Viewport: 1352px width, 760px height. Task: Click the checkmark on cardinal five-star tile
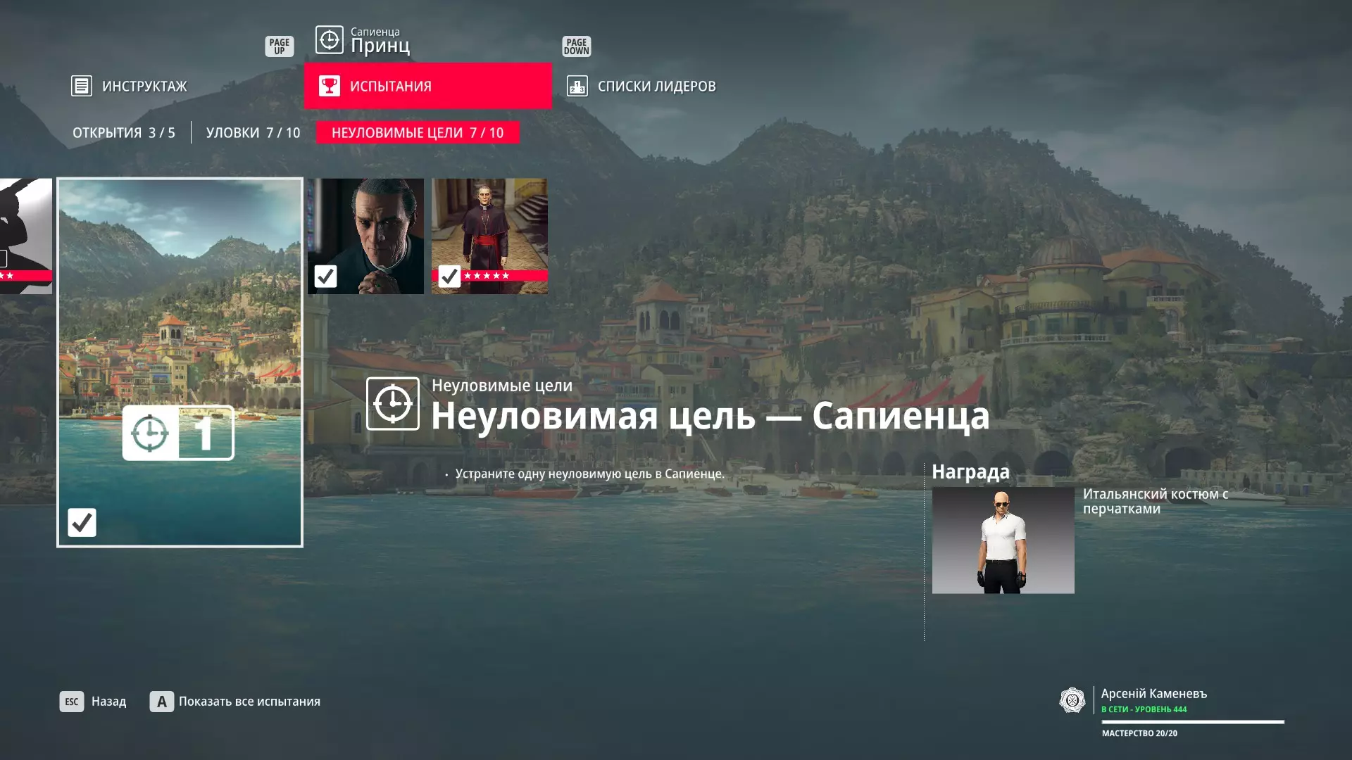pos(449,276)
